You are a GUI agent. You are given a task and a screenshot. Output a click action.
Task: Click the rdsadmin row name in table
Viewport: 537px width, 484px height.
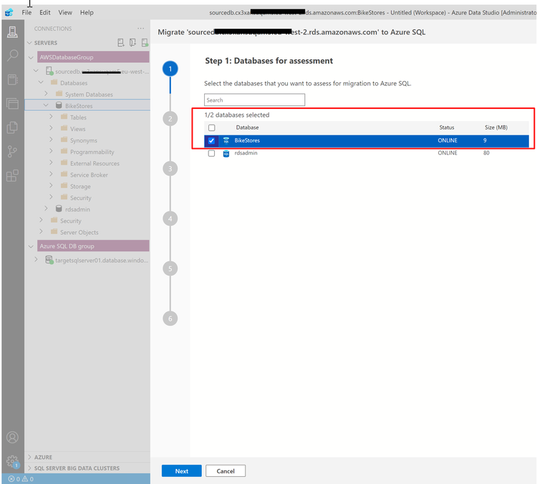[246, 153]
